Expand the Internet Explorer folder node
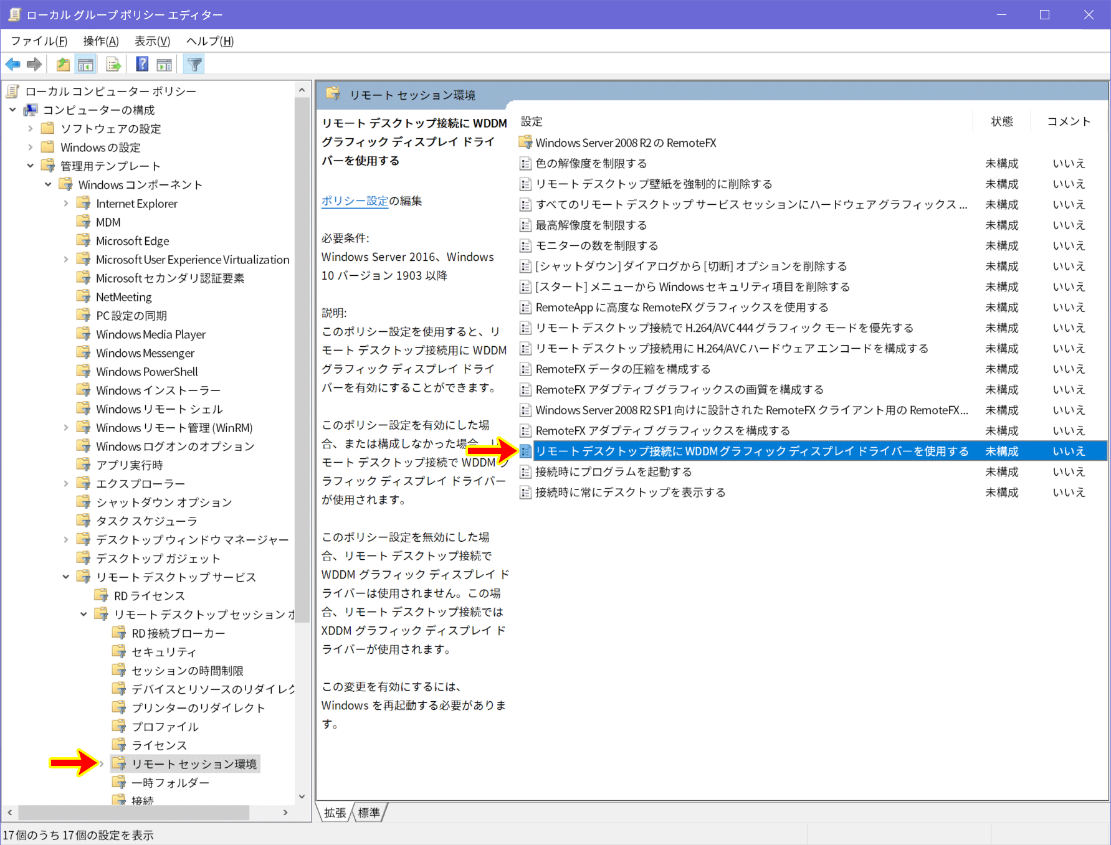 [x=66, y=204]
